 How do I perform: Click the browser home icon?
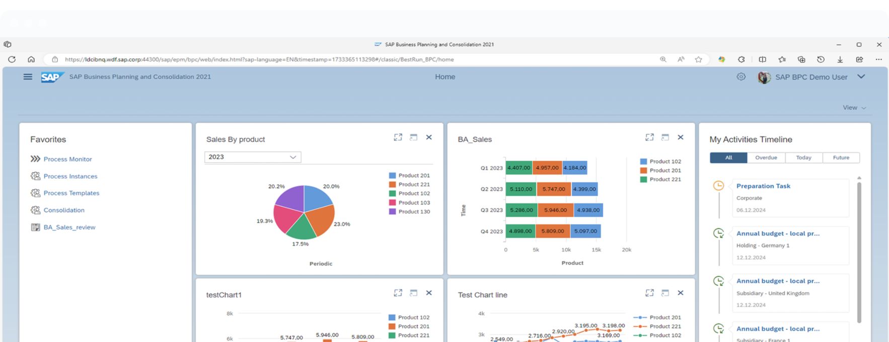click(x=31, y=59)
